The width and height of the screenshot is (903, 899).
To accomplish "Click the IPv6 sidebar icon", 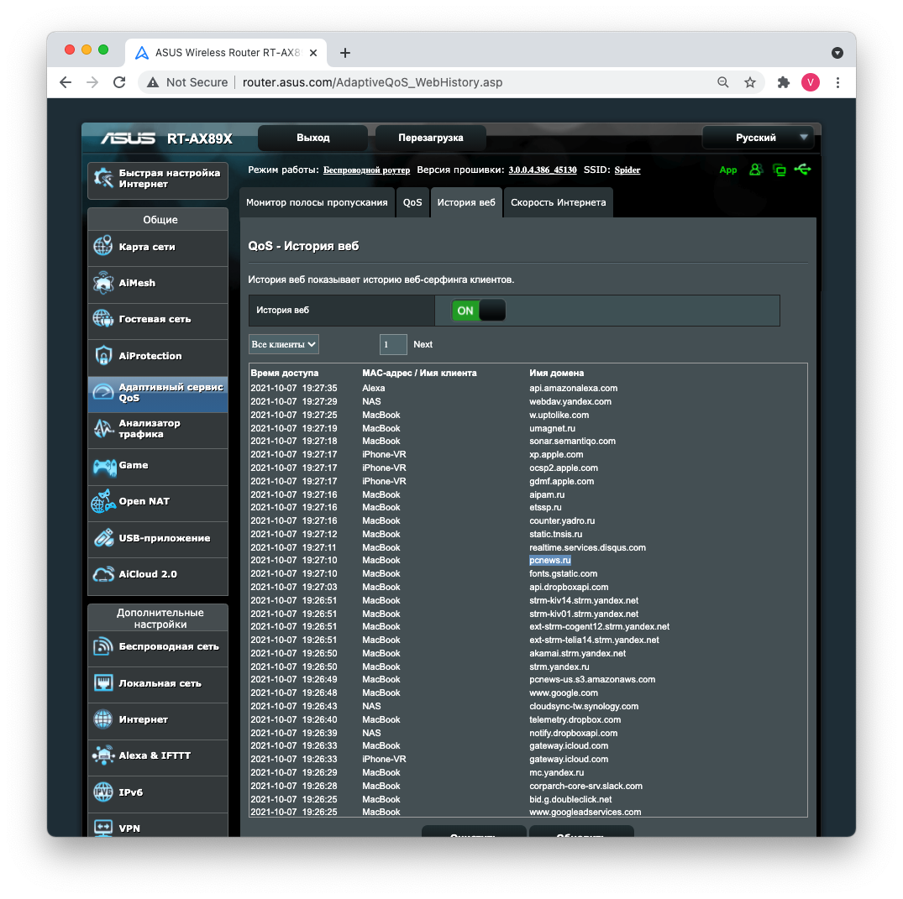I will 103,792.
